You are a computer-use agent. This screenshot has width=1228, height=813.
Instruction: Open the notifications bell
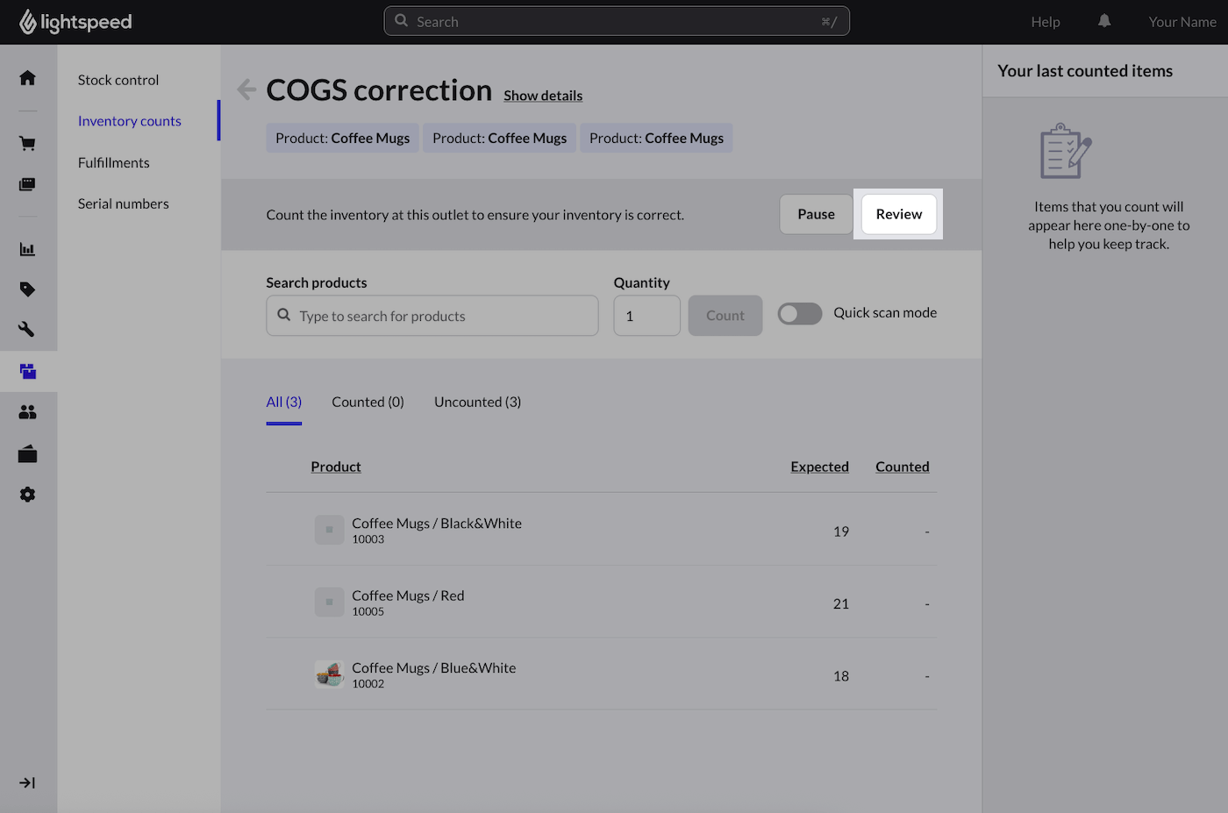(1104, 21)
